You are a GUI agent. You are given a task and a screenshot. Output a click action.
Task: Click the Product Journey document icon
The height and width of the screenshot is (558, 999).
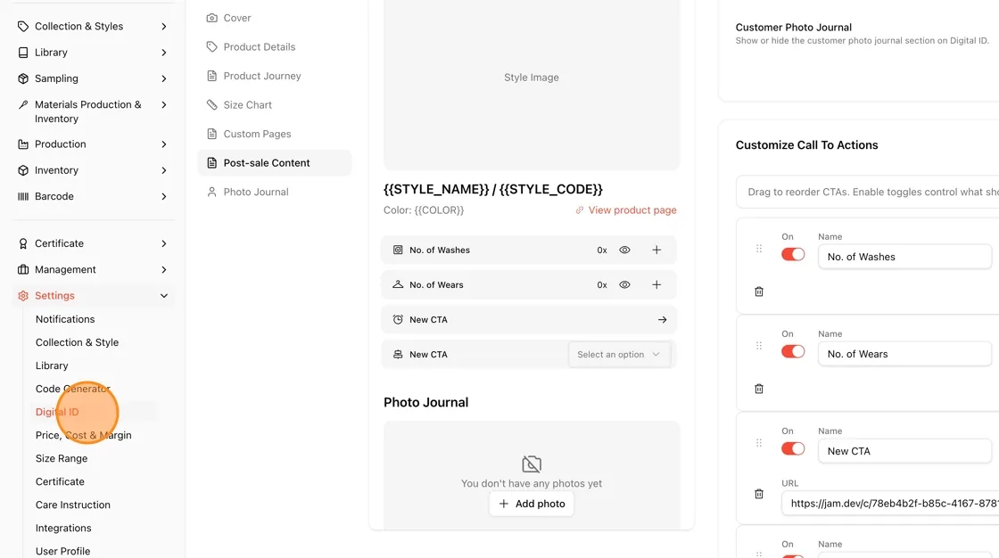[211, 76]
